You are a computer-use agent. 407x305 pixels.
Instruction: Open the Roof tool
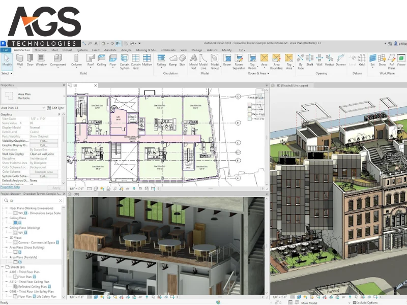[90, 61]
